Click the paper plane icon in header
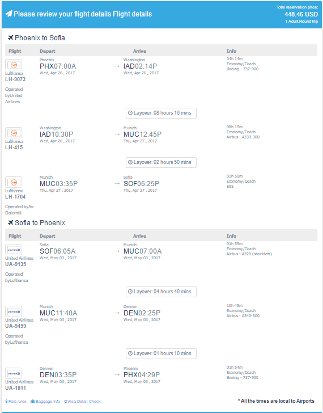 pyautogui.click(x=8, y=14)
